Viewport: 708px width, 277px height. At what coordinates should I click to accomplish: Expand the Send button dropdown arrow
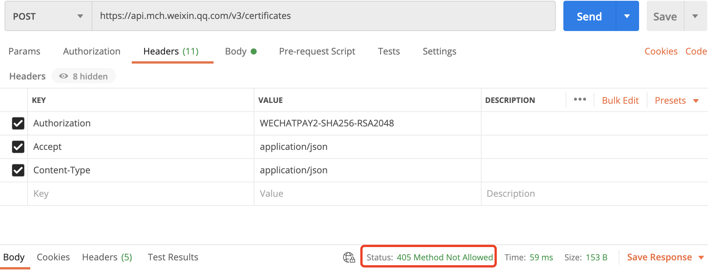coord(627,16)
